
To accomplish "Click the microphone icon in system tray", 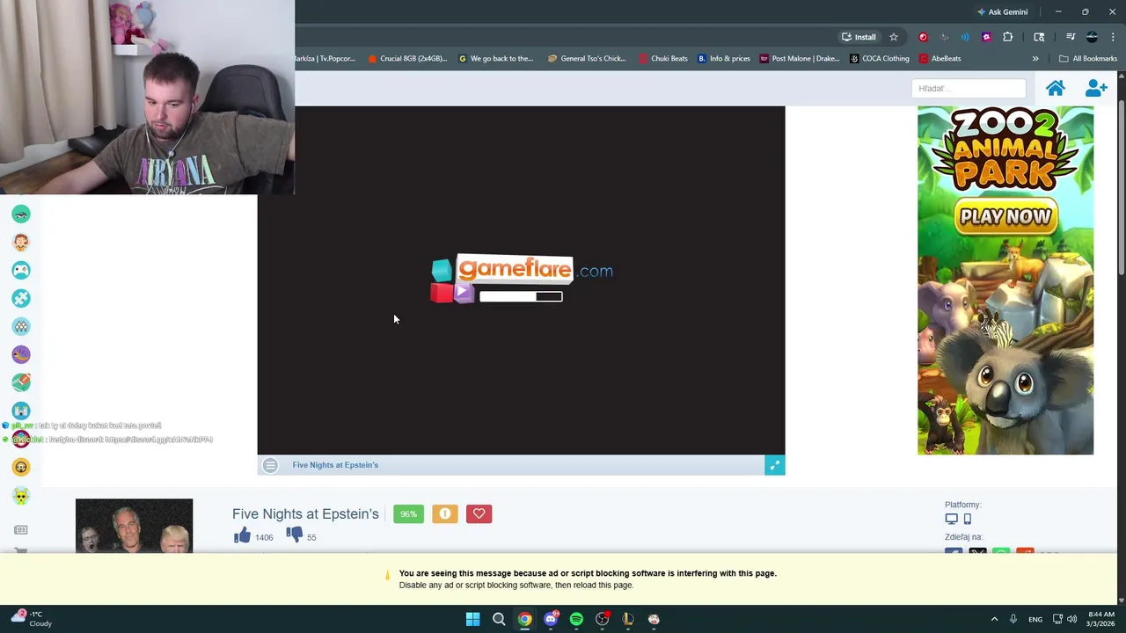I will (x=1013, y=619).
